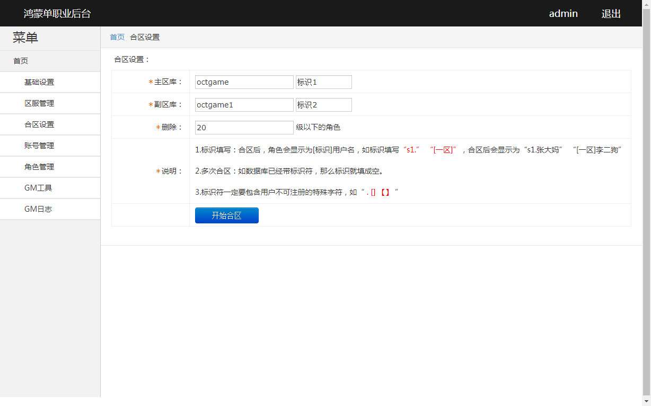The image size is (651, 406).
Task: Open 账号管理 menu item
Action: tap(39, 146)
